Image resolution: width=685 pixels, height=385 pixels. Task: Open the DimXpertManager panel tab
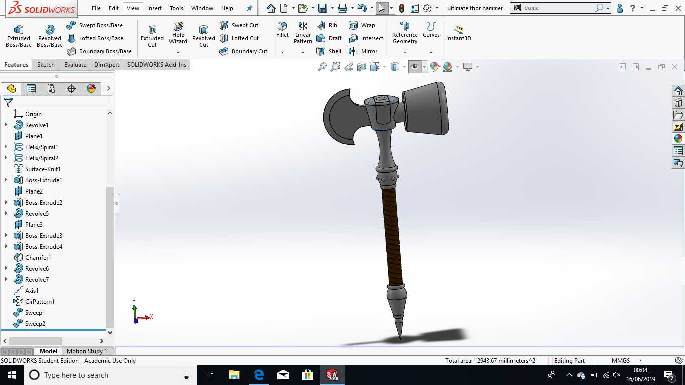click(71, 89)
